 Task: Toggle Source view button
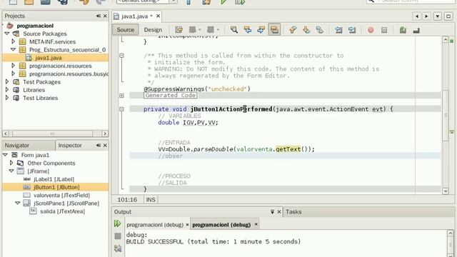point(126,30)
